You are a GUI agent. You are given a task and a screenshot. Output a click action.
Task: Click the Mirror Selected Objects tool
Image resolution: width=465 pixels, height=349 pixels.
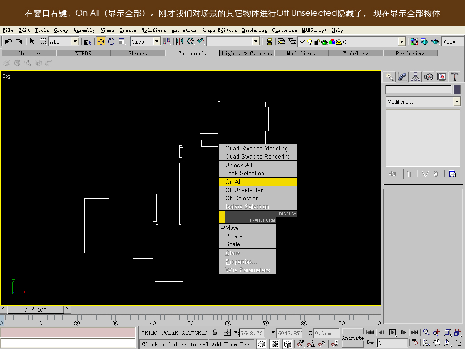pos(179,41)
